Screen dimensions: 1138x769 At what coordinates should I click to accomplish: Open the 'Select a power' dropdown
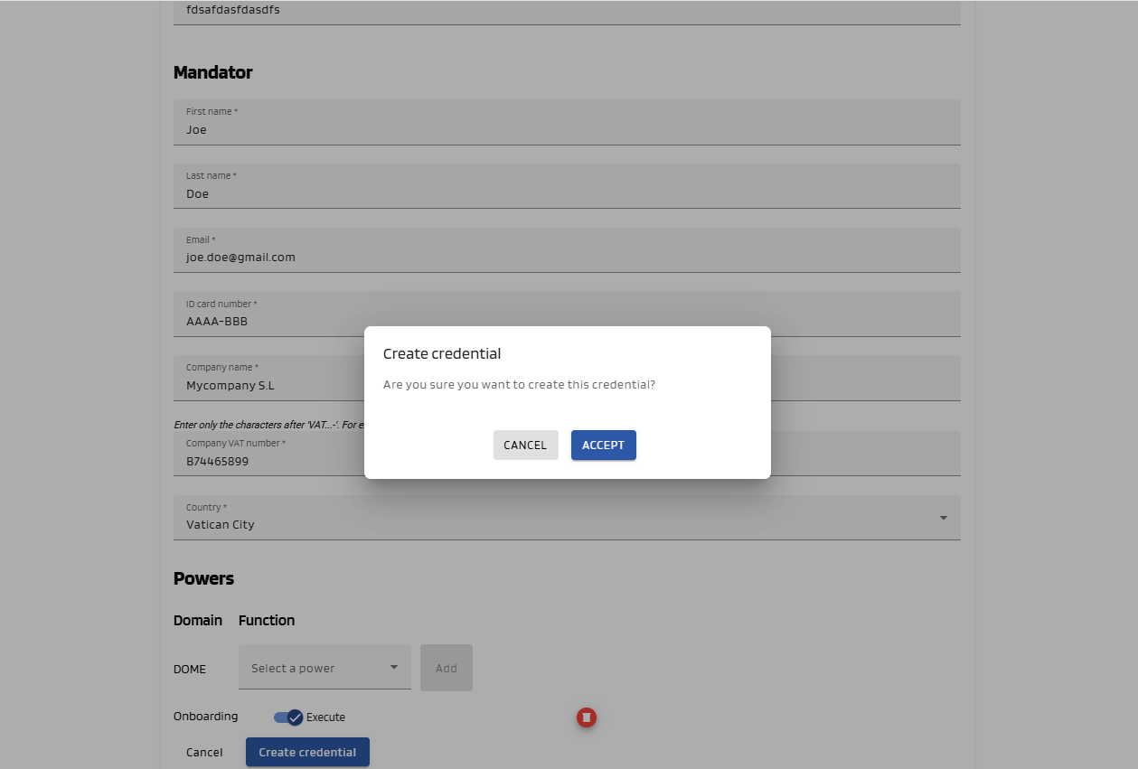324,668
